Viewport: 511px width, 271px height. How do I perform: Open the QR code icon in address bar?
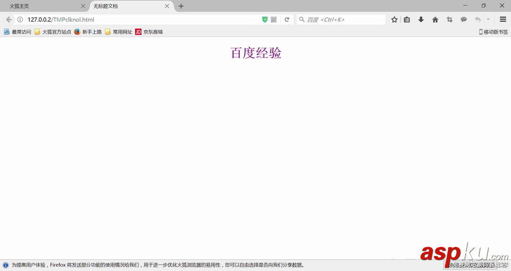(274, 20)
